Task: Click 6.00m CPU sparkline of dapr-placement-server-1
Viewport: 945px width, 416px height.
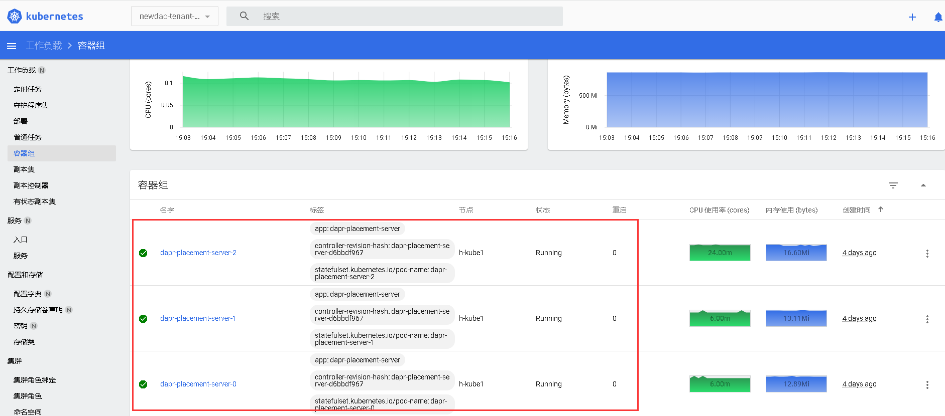Action: click(x=720, y=318)
